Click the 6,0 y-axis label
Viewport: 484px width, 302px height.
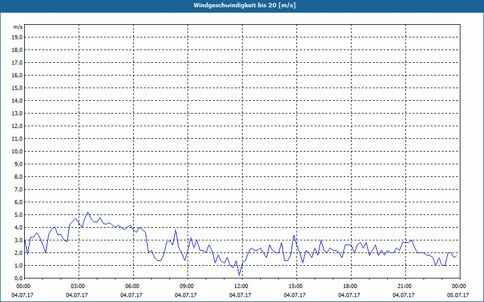[18, 202]
